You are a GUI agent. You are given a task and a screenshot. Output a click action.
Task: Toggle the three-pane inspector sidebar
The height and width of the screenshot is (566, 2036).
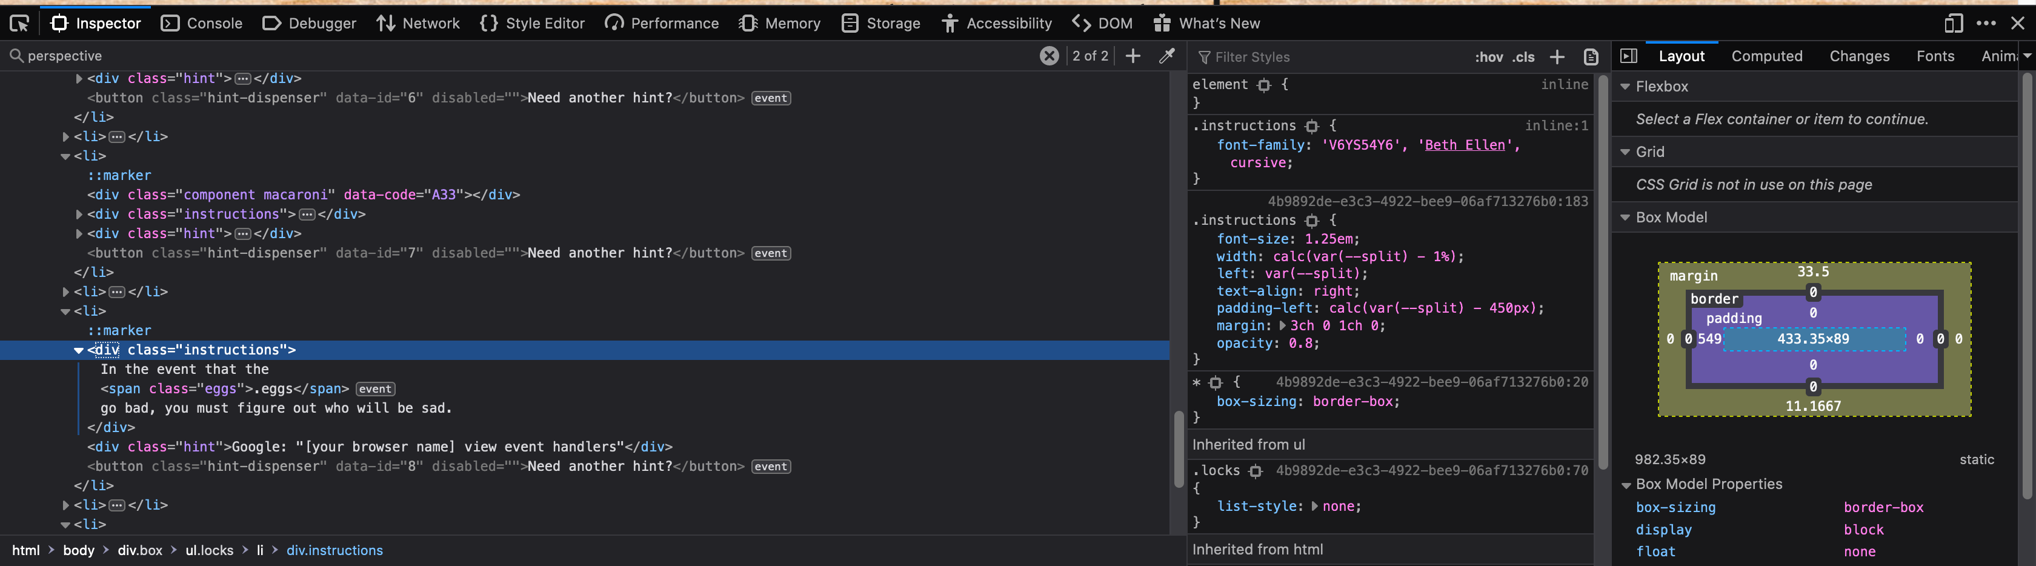(x=1628, y=56)
